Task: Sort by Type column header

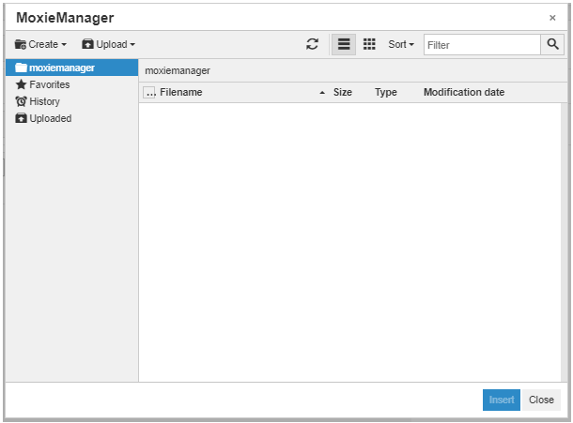Action: point(385,92)
